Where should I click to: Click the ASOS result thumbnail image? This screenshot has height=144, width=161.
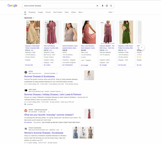(89, 75)
